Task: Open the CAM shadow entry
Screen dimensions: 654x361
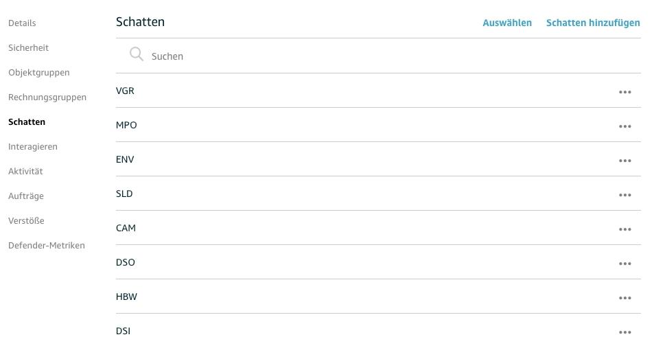Action: pos(126,228)
